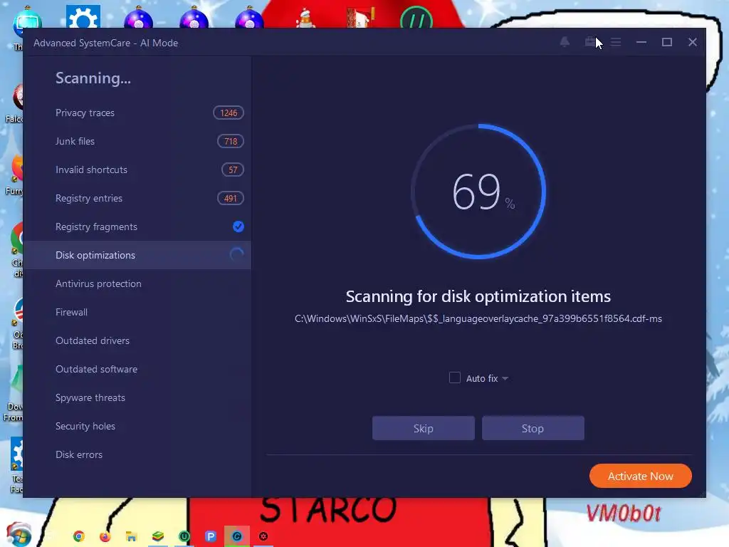The image size is (729, 547).
Task: Open File Explorer from the taskbar
Action: tap(131, 536)
